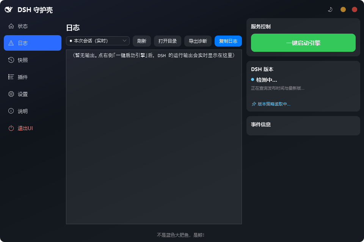The image size is (364, 242).
Task: Click the red close dot
Action: click(355, 9)
